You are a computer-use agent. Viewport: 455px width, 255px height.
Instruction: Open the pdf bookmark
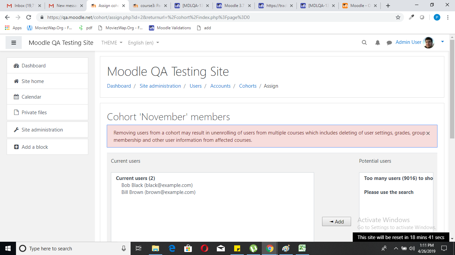coord(85,28)
